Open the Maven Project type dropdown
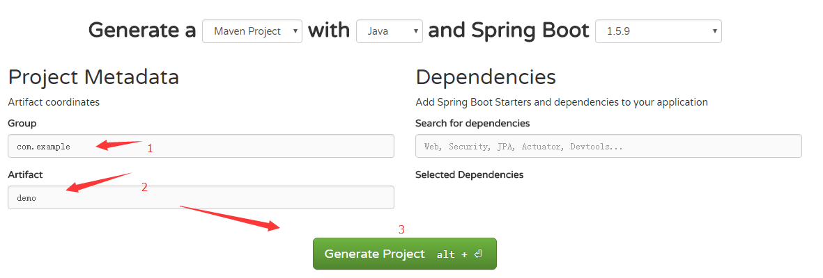Viewport: 823px width, 278px height. [252, 31]
